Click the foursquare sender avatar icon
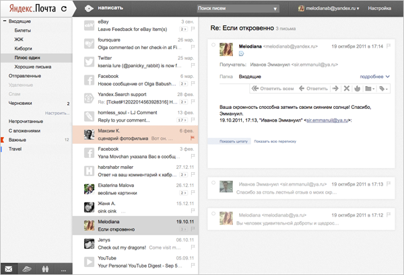Screen dimensions: 404x275 (x=89, y=44)
